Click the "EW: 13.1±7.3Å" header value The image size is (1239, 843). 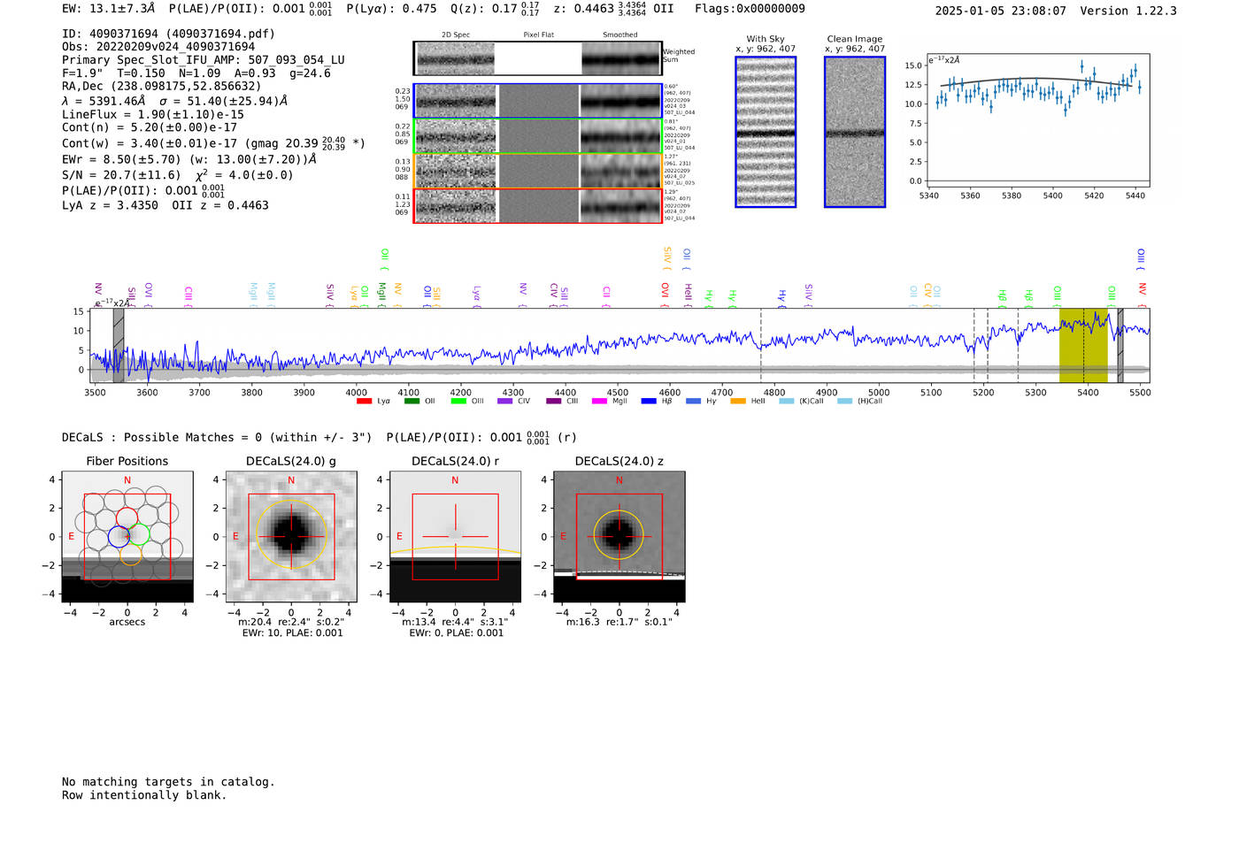tap(109, 9)
